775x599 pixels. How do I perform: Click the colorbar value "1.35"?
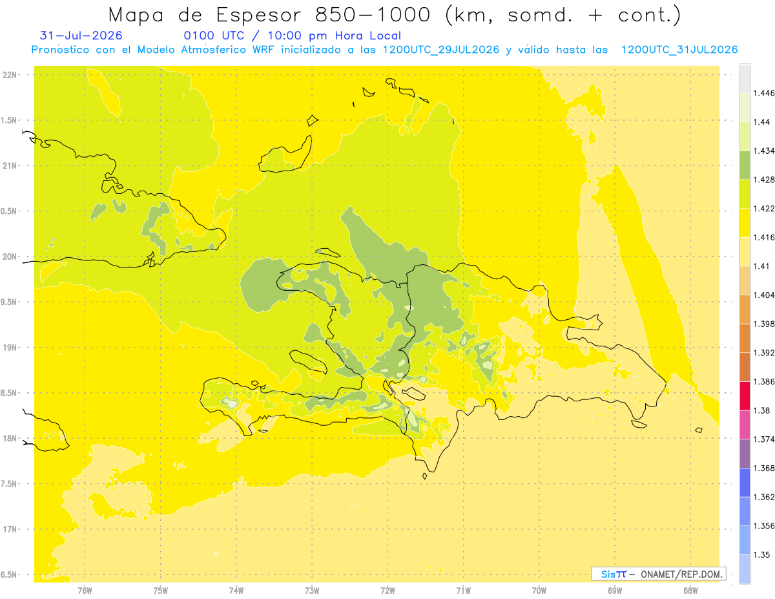point(761,554)
